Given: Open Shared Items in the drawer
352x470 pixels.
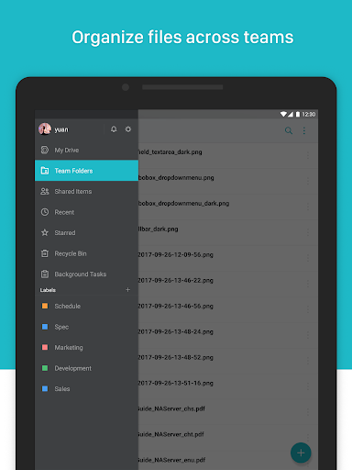Looking at the screenshot, I should click(86, 191).
